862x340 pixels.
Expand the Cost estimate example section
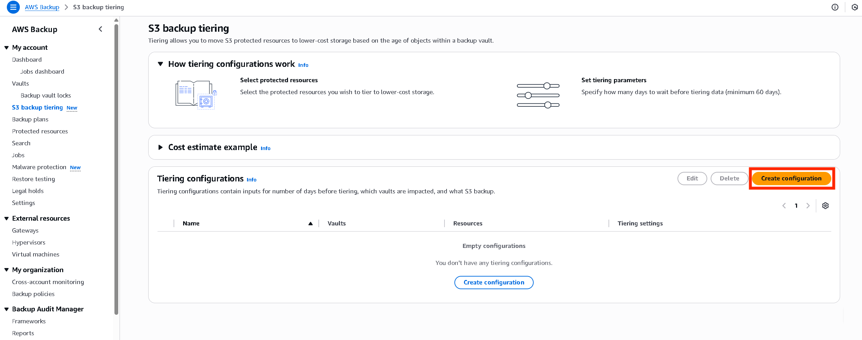160,147
